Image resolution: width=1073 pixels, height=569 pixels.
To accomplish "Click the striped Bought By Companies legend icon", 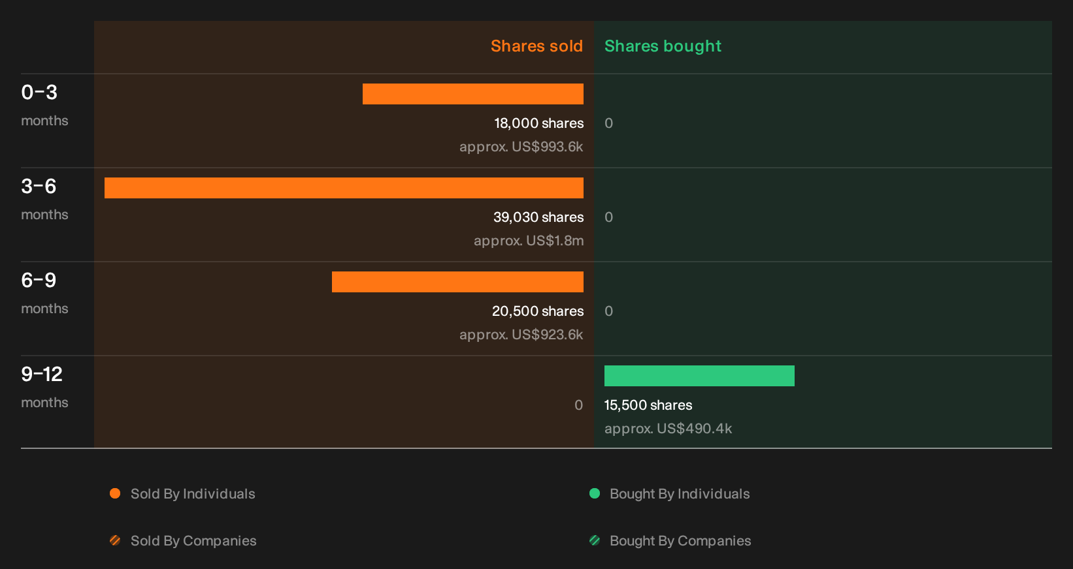I will (595, 540).
